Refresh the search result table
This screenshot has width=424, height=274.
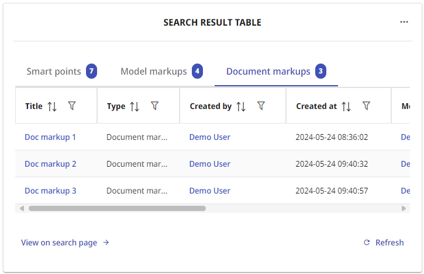[x=384, y=243]
